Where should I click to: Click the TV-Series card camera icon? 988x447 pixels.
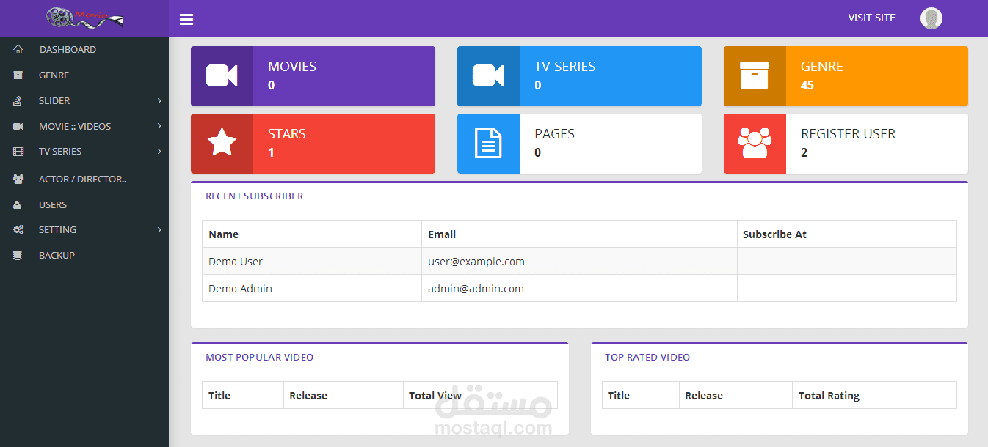click(488, 76)
